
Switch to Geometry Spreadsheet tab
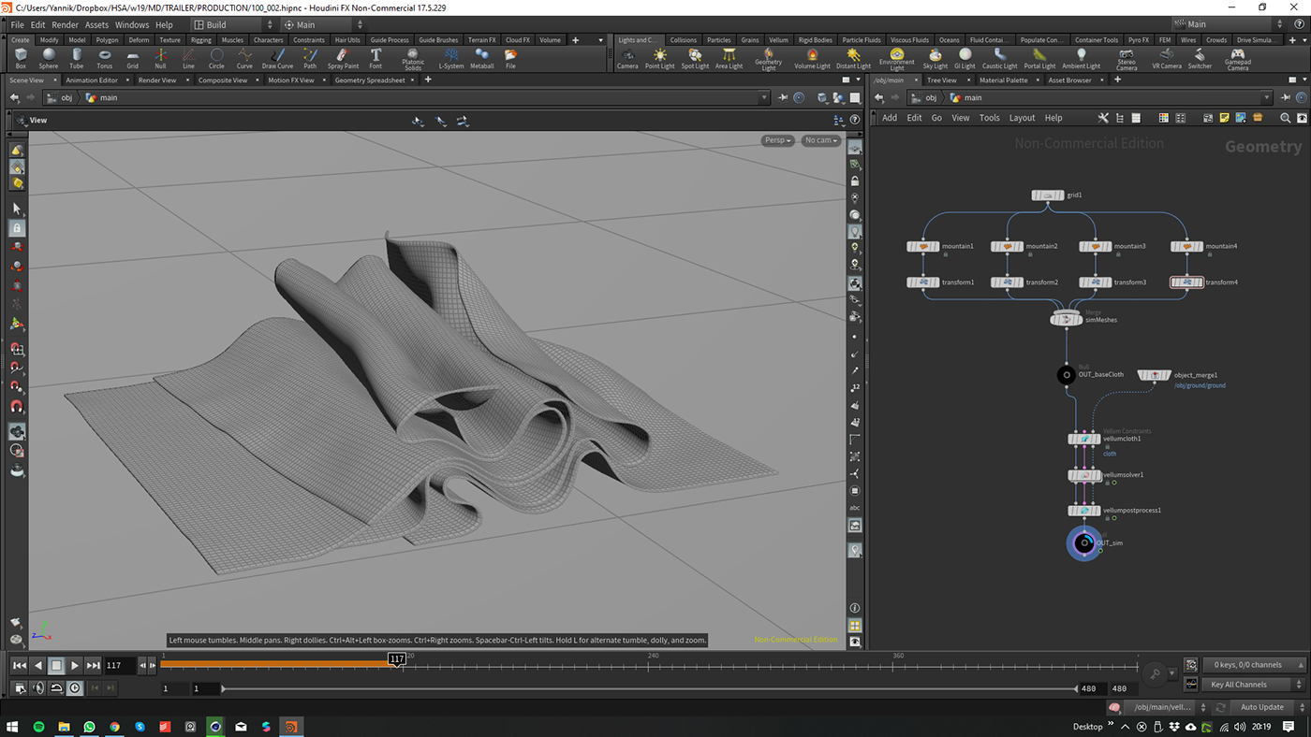point(370,80)
